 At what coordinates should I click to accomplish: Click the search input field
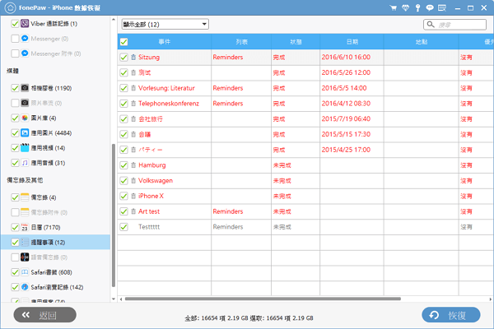coord(454,24)
